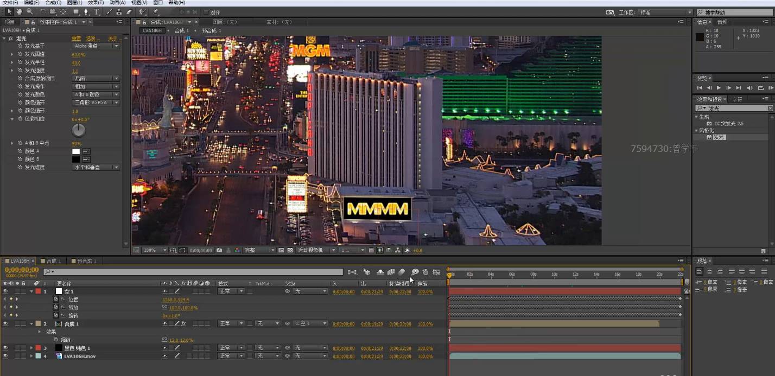The width and height of the screenshot is (775, 376).
Task: Switch to the 项目 panel tab
Action: [x=10, y=22]
